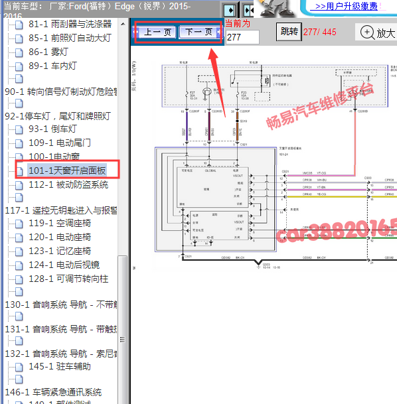The width and height of the screenshot is (397, 404).
Task: Open 81-1 雨刮器与洗涤器 tree item
Action: [x=70, y=24]
